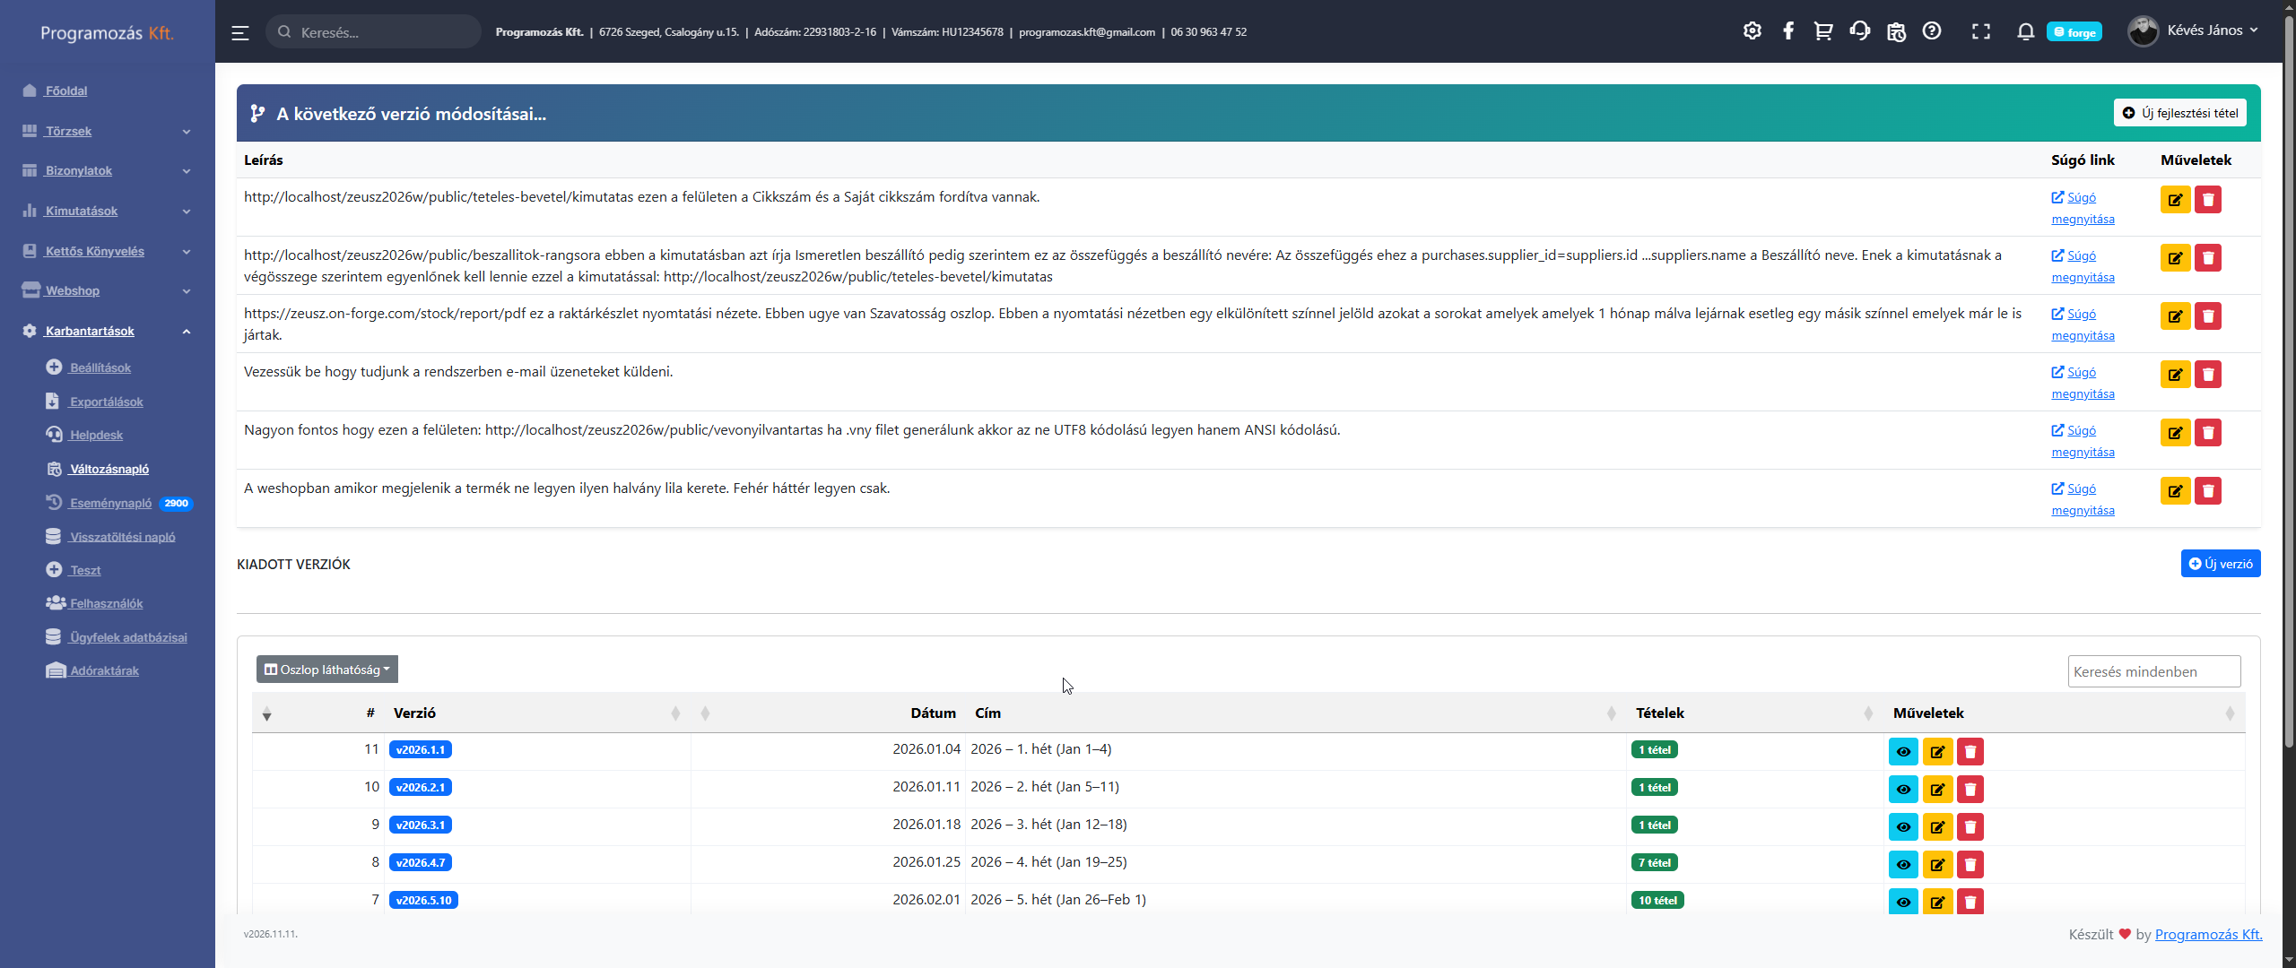Toggle fullscreen mode icon
The height and width of the screenshot is (968, 2296).
pyautogui.click(x=1980, y=31)
